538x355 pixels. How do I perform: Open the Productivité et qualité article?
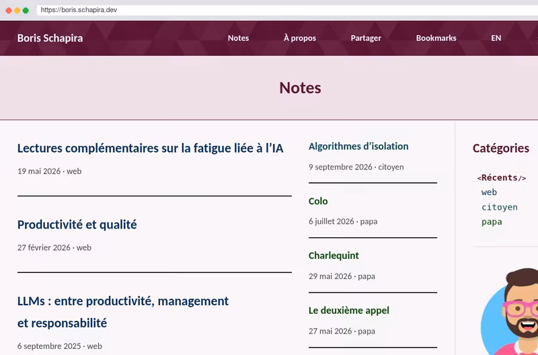tap(77, 225)
